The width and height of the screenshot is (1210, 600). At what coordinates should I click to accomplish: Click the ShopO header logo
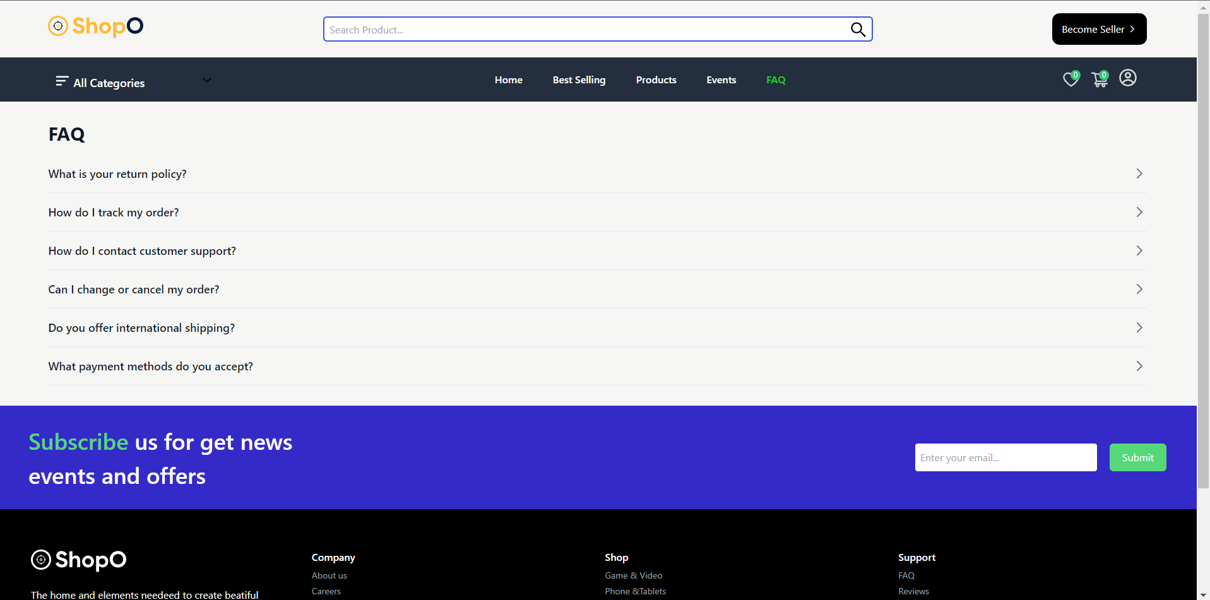95,26
